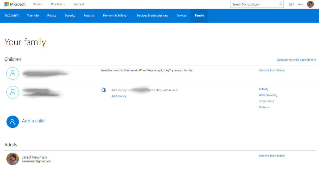Open Manage my child's profile info
The width and height of the screenshot is (319, 169).
click(296, 60)
